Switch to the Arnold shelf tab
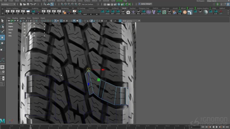The height and width of the screenshot is (129, 230). [x=175, y=8]
